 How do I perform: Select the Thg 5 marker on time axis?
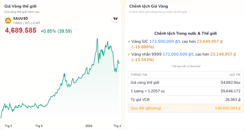(x=8, y=126)
